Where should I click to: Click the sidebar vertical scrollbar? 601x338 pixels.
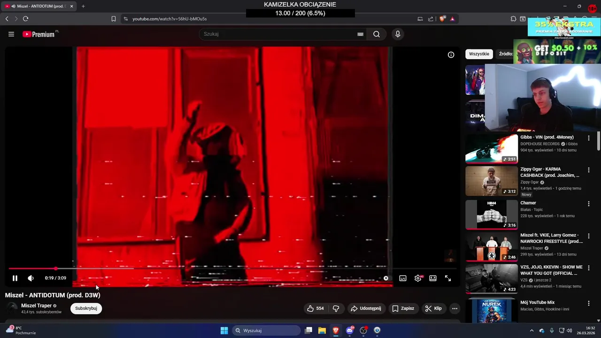598,142
